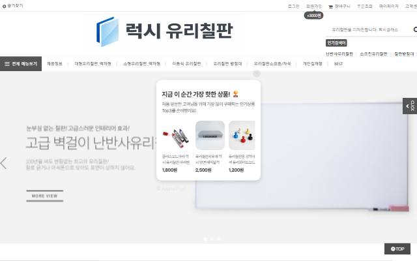Open the 대형유리칠판_액자형 menu item
Screen dimensions: 417x261
[93, 64]
